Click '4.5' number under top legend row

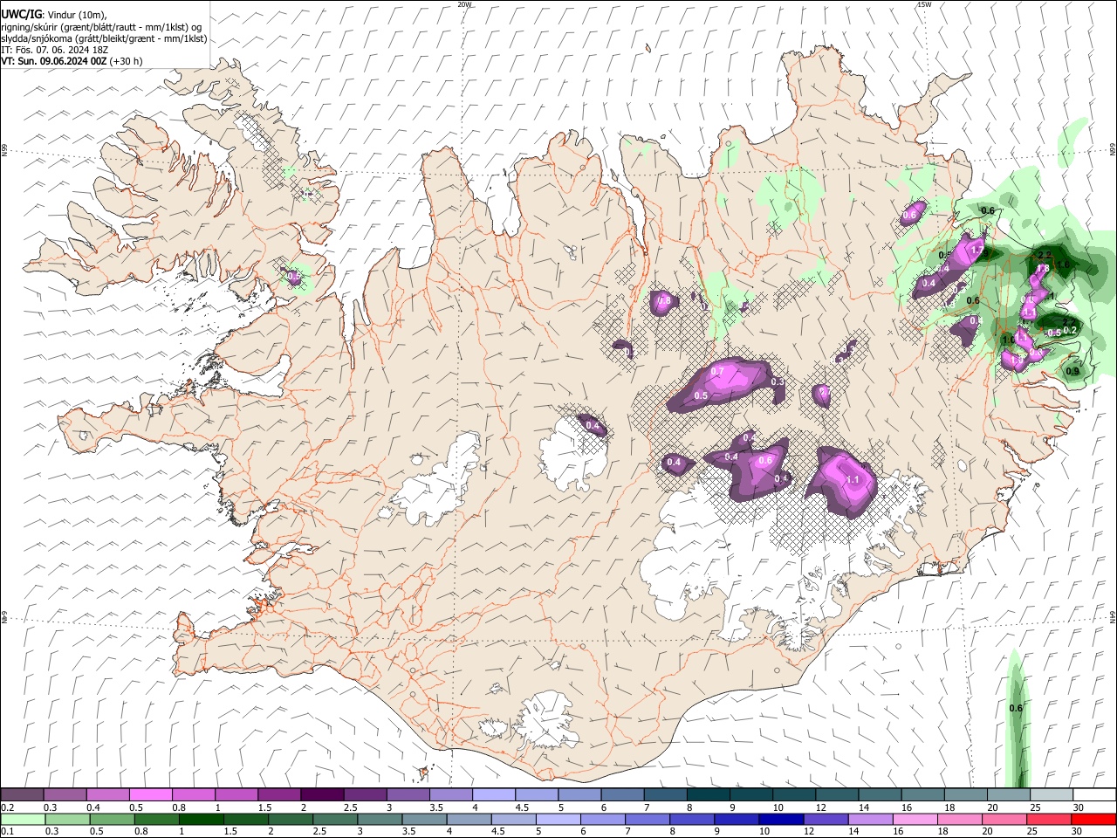point(522,807)
